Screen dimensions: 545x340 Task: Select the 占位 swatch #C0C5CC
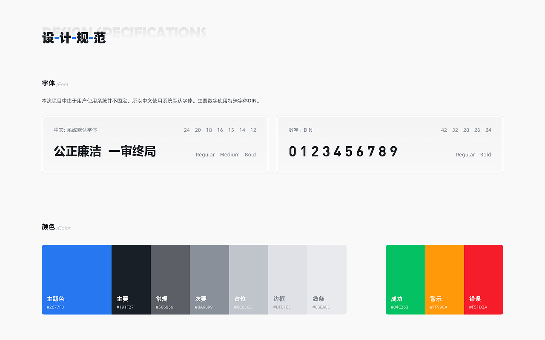point(249,280)
